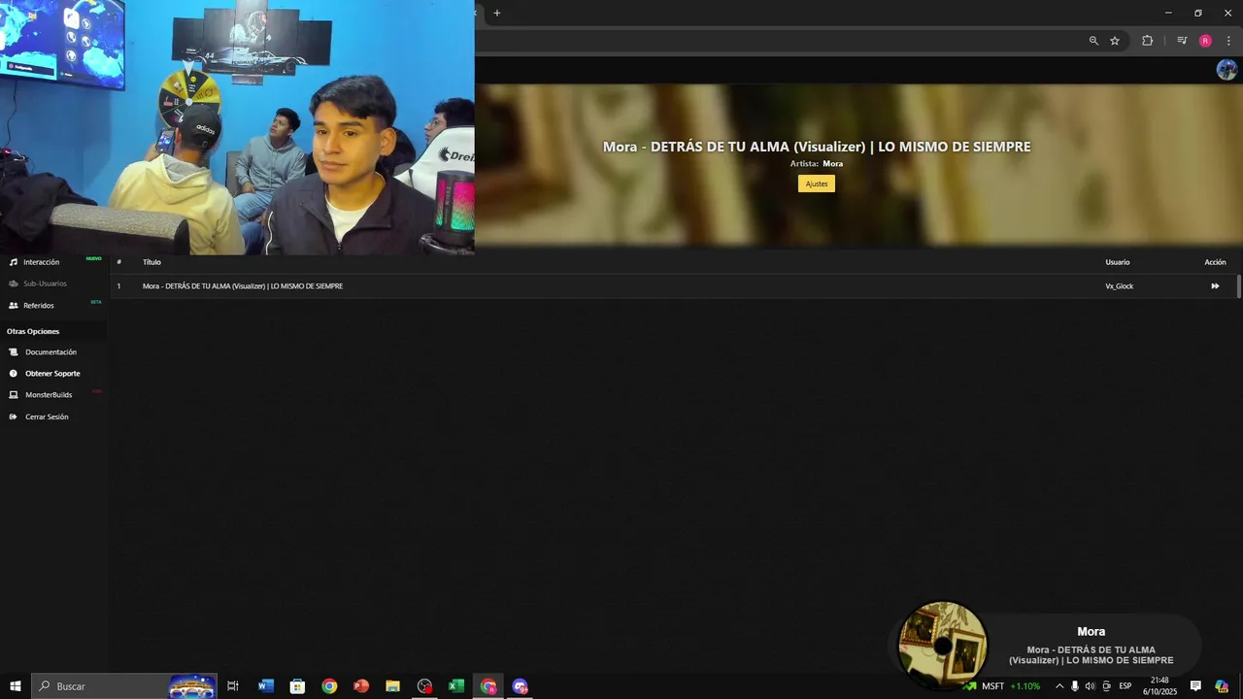Click the question mark icon beside Obtener Soporte
This screenshot has width=1243, height=699.
click(x=14, y=373)
